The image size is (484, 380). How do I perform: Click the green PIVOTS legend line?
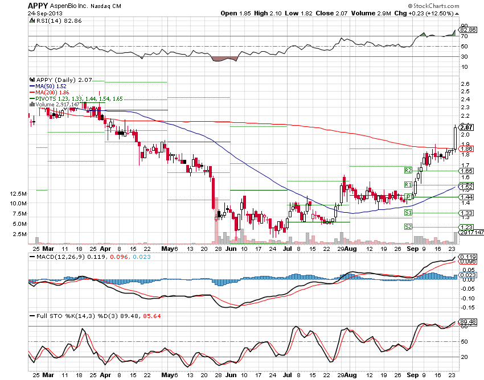click(x=32, y=99)
